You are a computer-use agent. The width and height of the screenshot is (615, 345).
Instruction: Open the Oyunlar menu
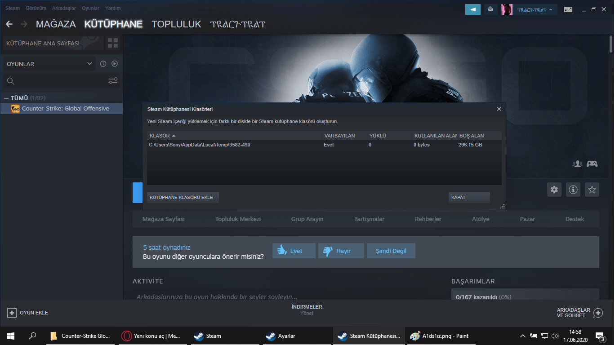(90, 8)
